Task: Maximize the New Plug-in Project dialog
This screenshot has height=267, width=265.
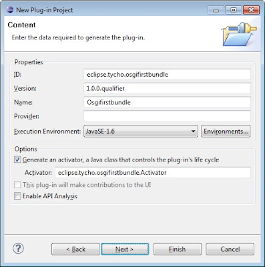Action: click(234, 10)
